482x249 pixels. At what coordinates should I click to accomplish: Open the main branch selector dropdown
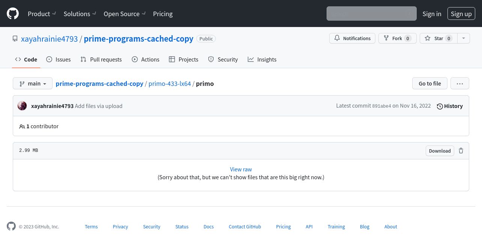pyautogui.click(x=32, y=83)
